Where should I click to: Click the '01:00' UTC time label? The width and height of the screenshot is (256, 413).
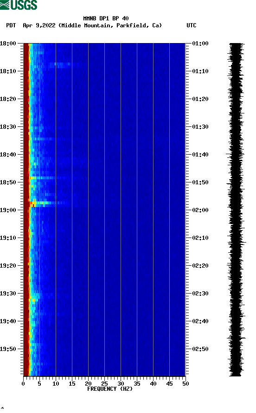[200, 44]
